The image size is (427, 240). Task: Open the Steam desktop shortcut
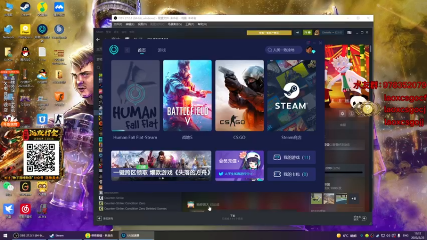(25, 10)
